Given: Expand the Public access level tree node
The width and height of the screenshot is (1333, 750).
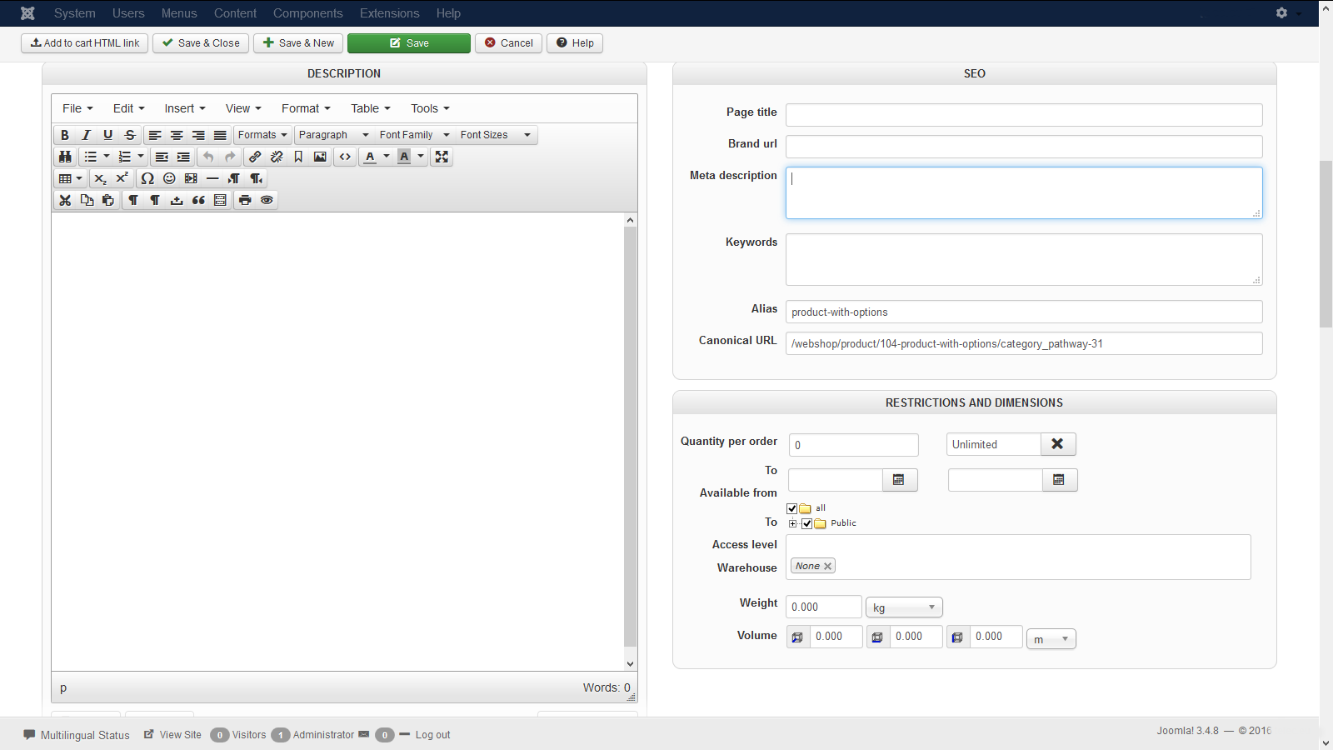Looking at the screenshot, I should click(x=793, y=523).
